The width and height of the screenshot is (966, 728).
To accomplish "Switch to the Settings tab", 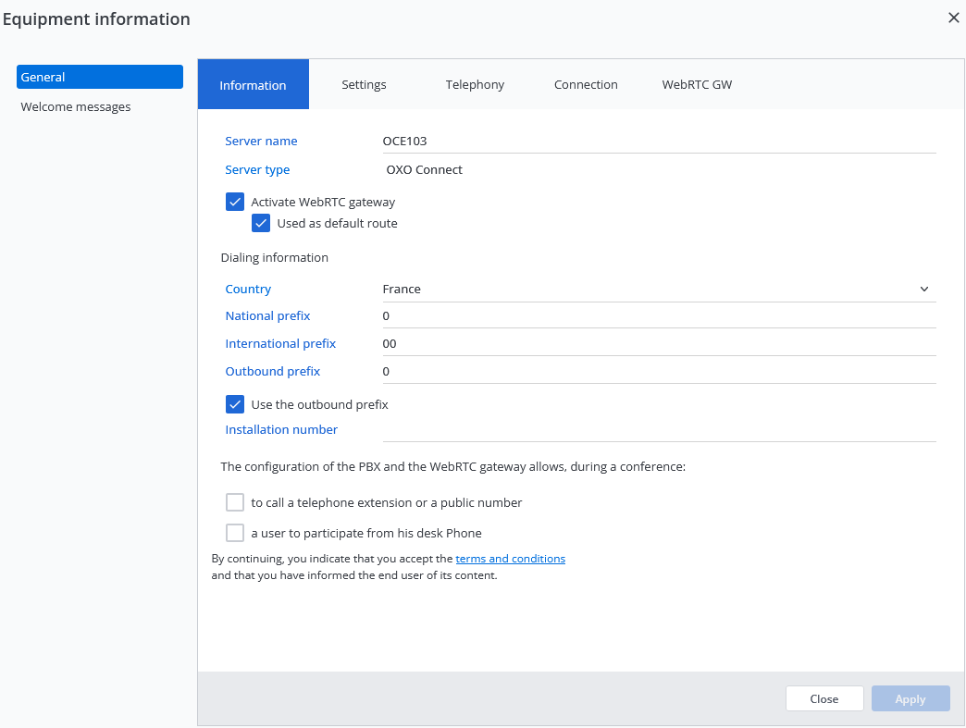I will [x=364, y=84].
